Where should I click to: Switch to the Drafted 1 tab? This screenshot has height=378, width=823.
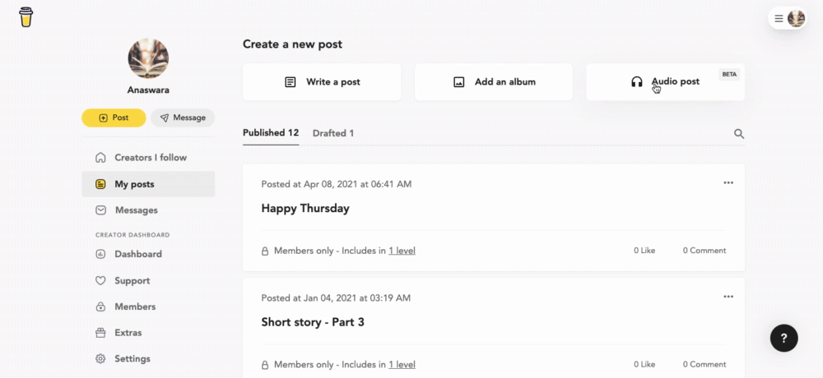[333, 133]
